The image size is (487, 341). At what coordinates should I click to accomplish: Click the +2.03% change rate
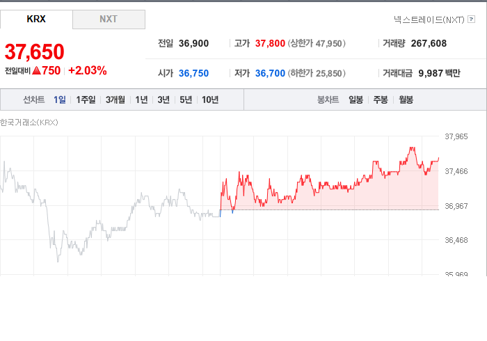87,70
